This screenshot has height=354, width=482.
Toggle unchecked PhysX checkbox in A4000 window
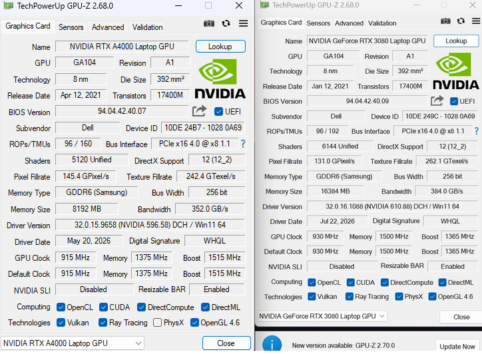coord(157,322)
